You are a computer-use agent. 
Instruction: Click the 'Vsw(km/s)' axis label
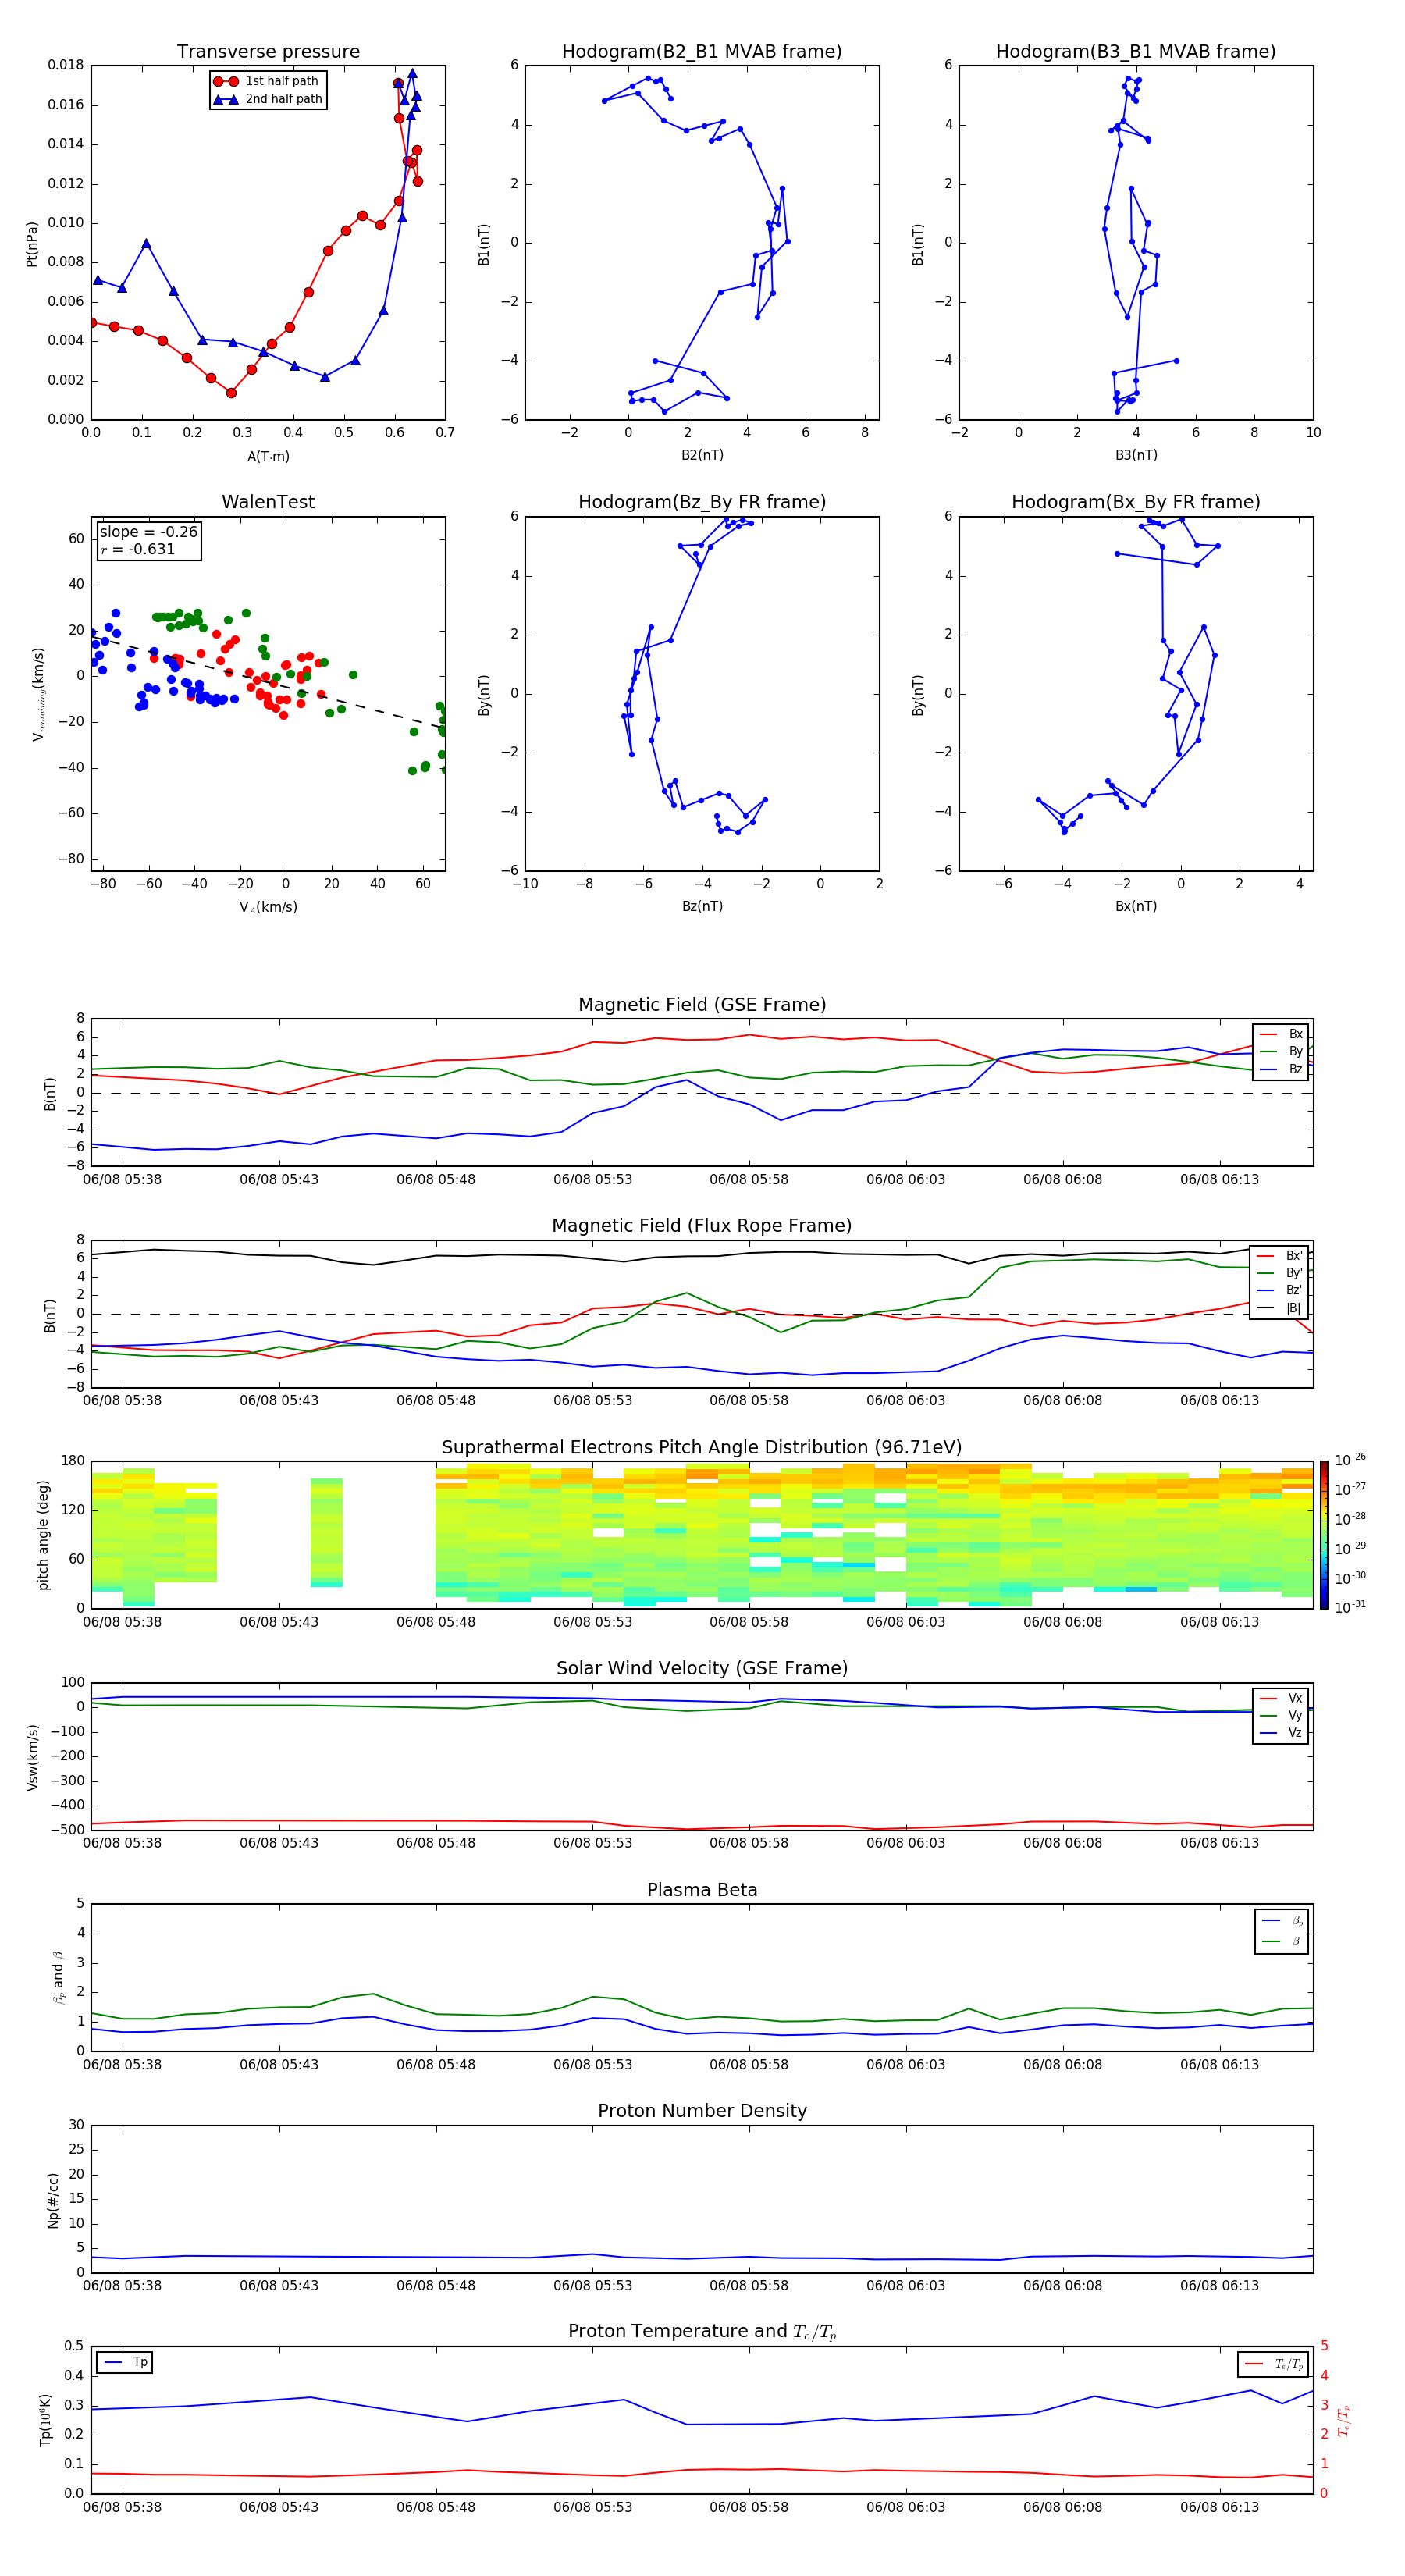[32, 1757]
